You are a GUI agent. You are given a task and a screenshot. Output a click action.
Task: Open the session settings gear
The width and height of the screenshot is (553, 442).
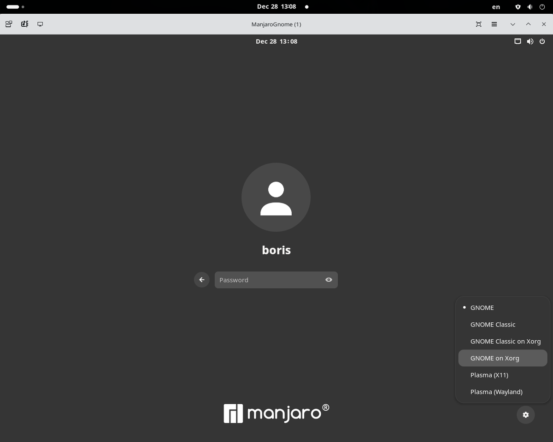[x=525, y=414]
